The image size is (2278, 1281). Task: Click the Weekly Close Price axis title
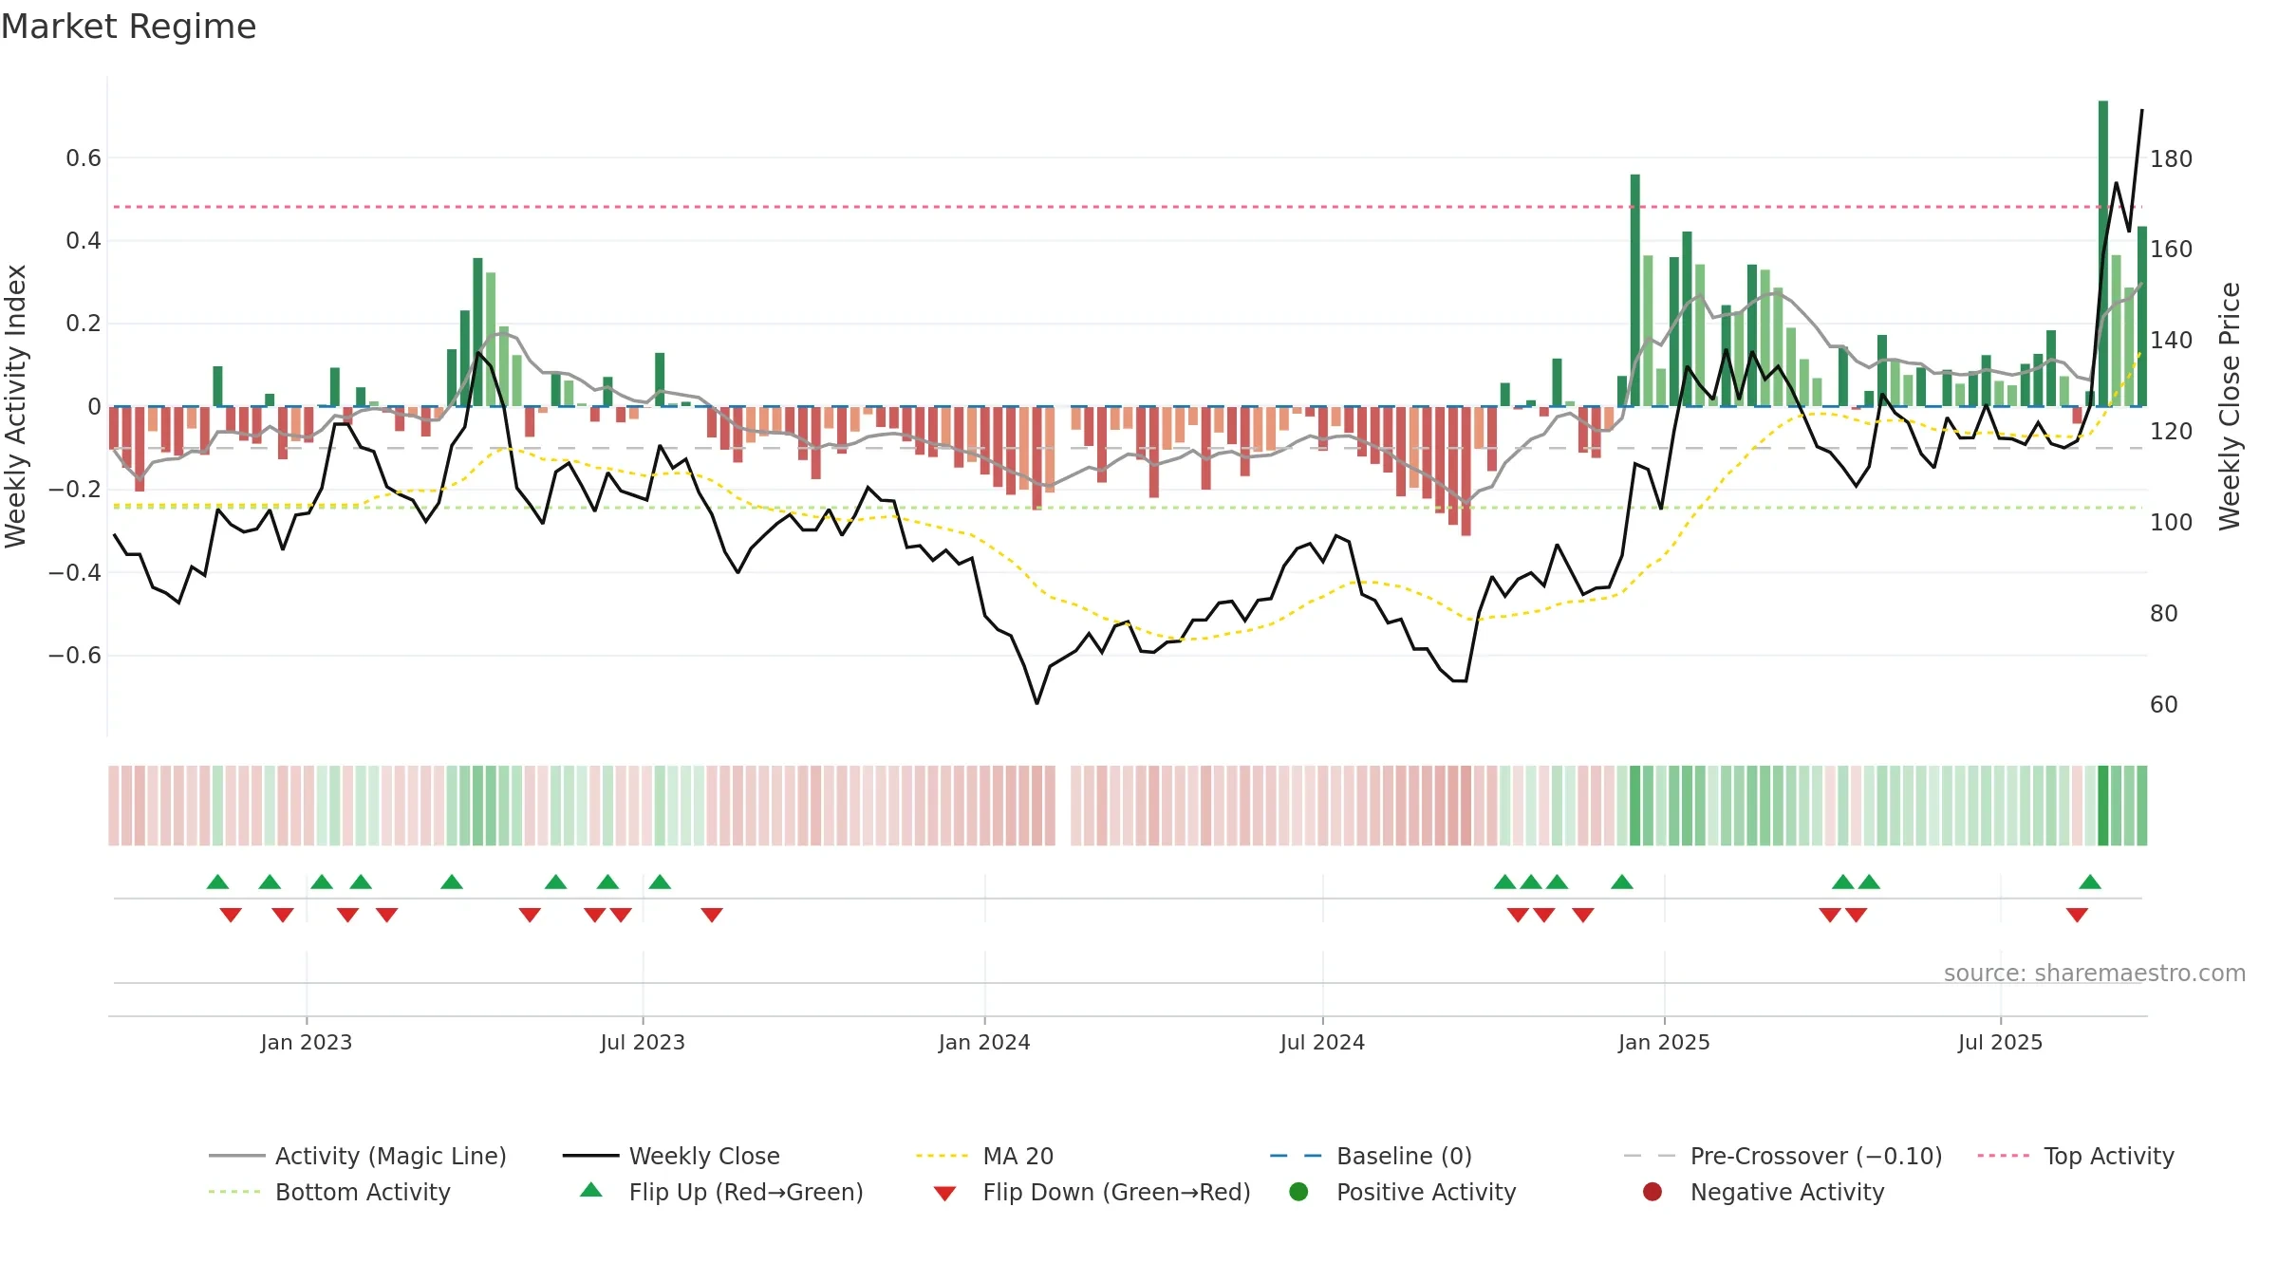[2229, 406]
